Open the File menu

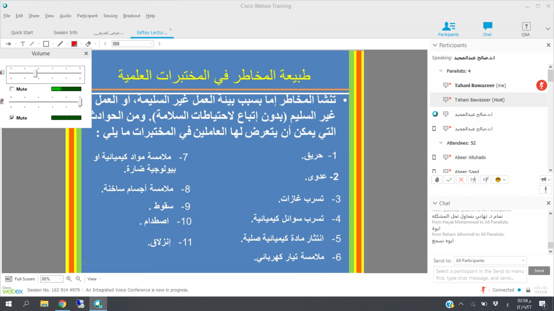tap(7, 16)
